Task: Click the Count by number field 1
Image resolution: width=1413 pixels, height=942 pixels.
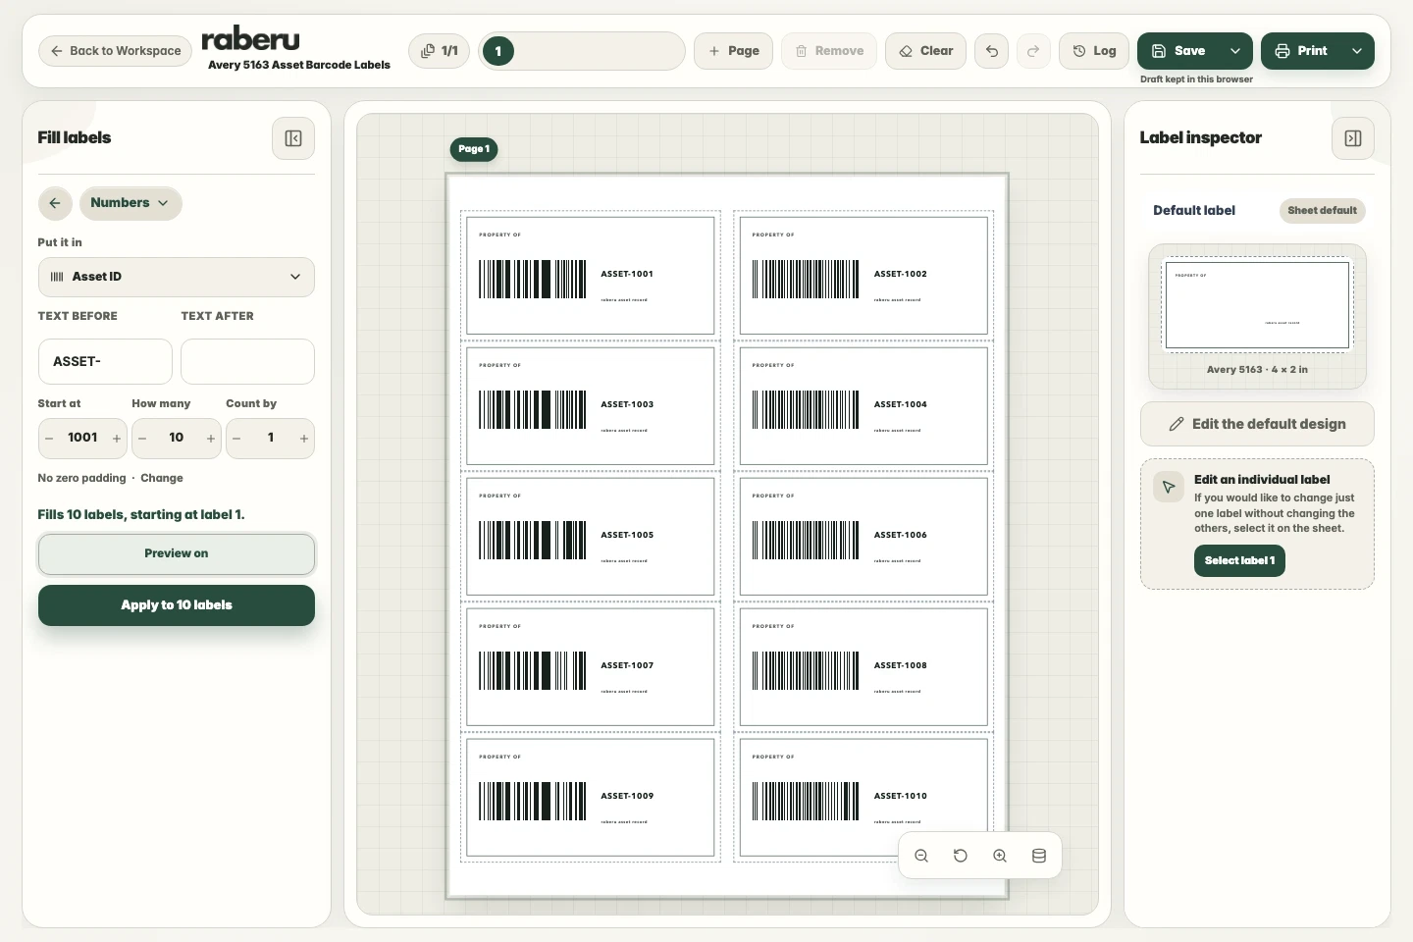Action: 271,438
